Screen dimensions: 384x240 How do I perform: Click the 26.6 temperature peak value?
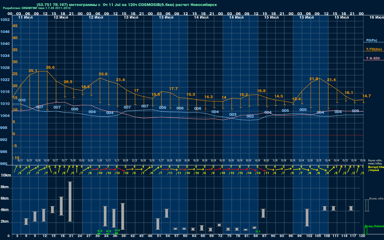pyautogui.click(x=50, y=67)
